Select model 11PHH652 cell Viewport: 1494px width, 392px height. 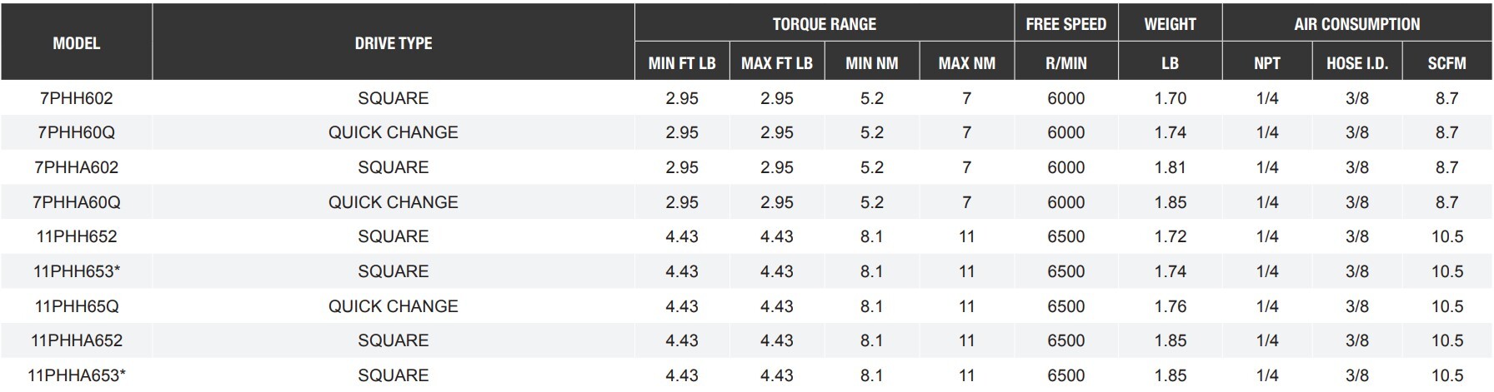[x=76, y=236]
